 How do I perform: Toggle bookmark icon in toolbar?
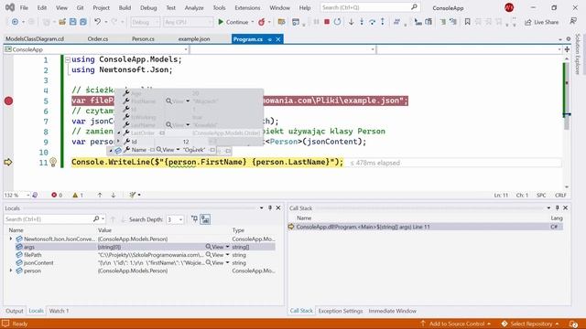(x=467, y=22)
